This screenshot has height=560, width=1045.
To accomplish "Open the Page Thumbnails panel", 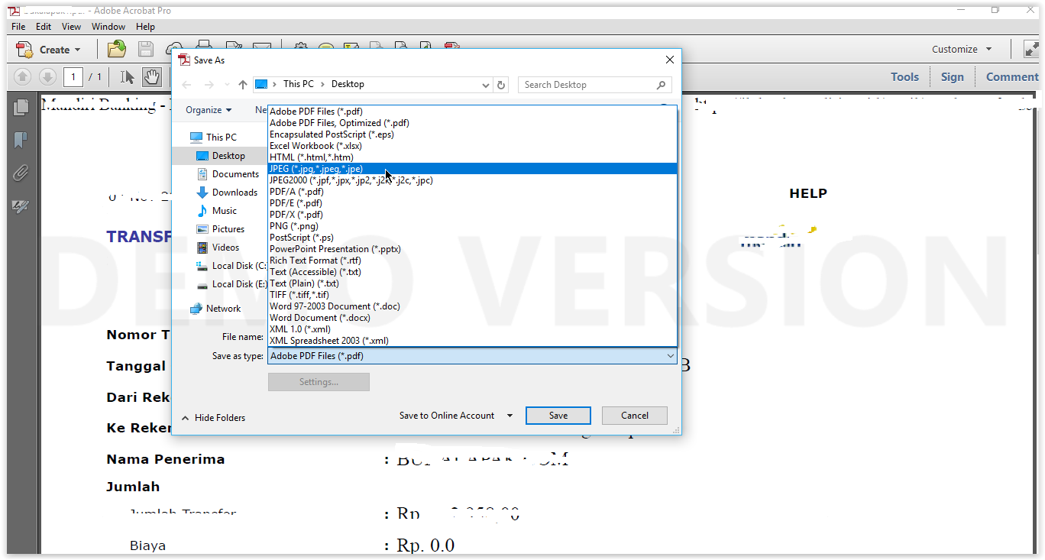I will [21, 107].
